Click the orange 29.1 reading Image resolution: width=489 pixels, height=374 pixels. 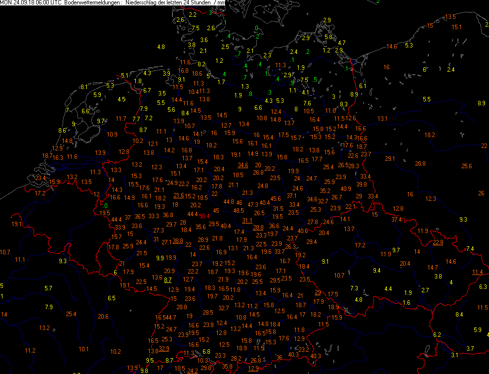(390, 158)
